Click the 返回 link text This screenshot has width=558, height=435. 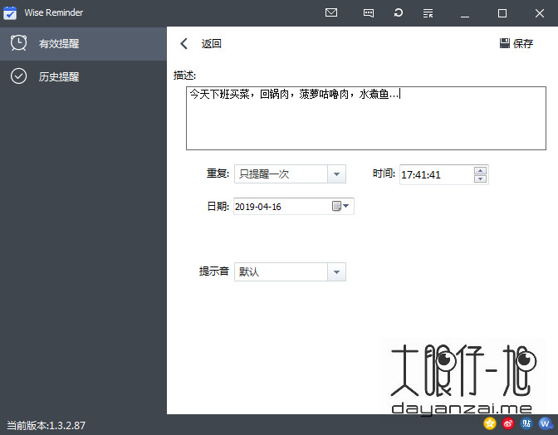pos(212,44)
